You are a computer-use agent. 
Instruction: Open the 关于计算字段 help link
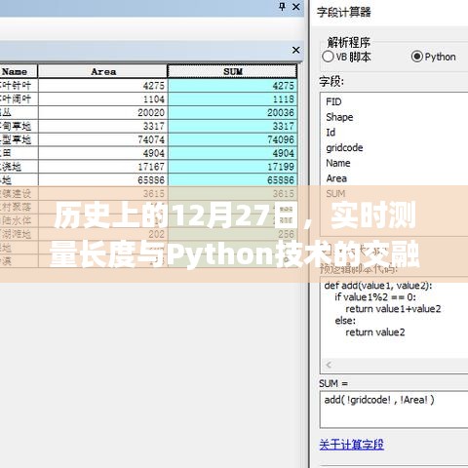pos(351,445)
